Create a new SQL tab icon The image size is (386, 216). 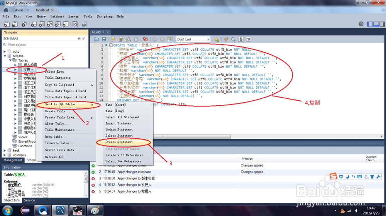click(x=7, y=24)
